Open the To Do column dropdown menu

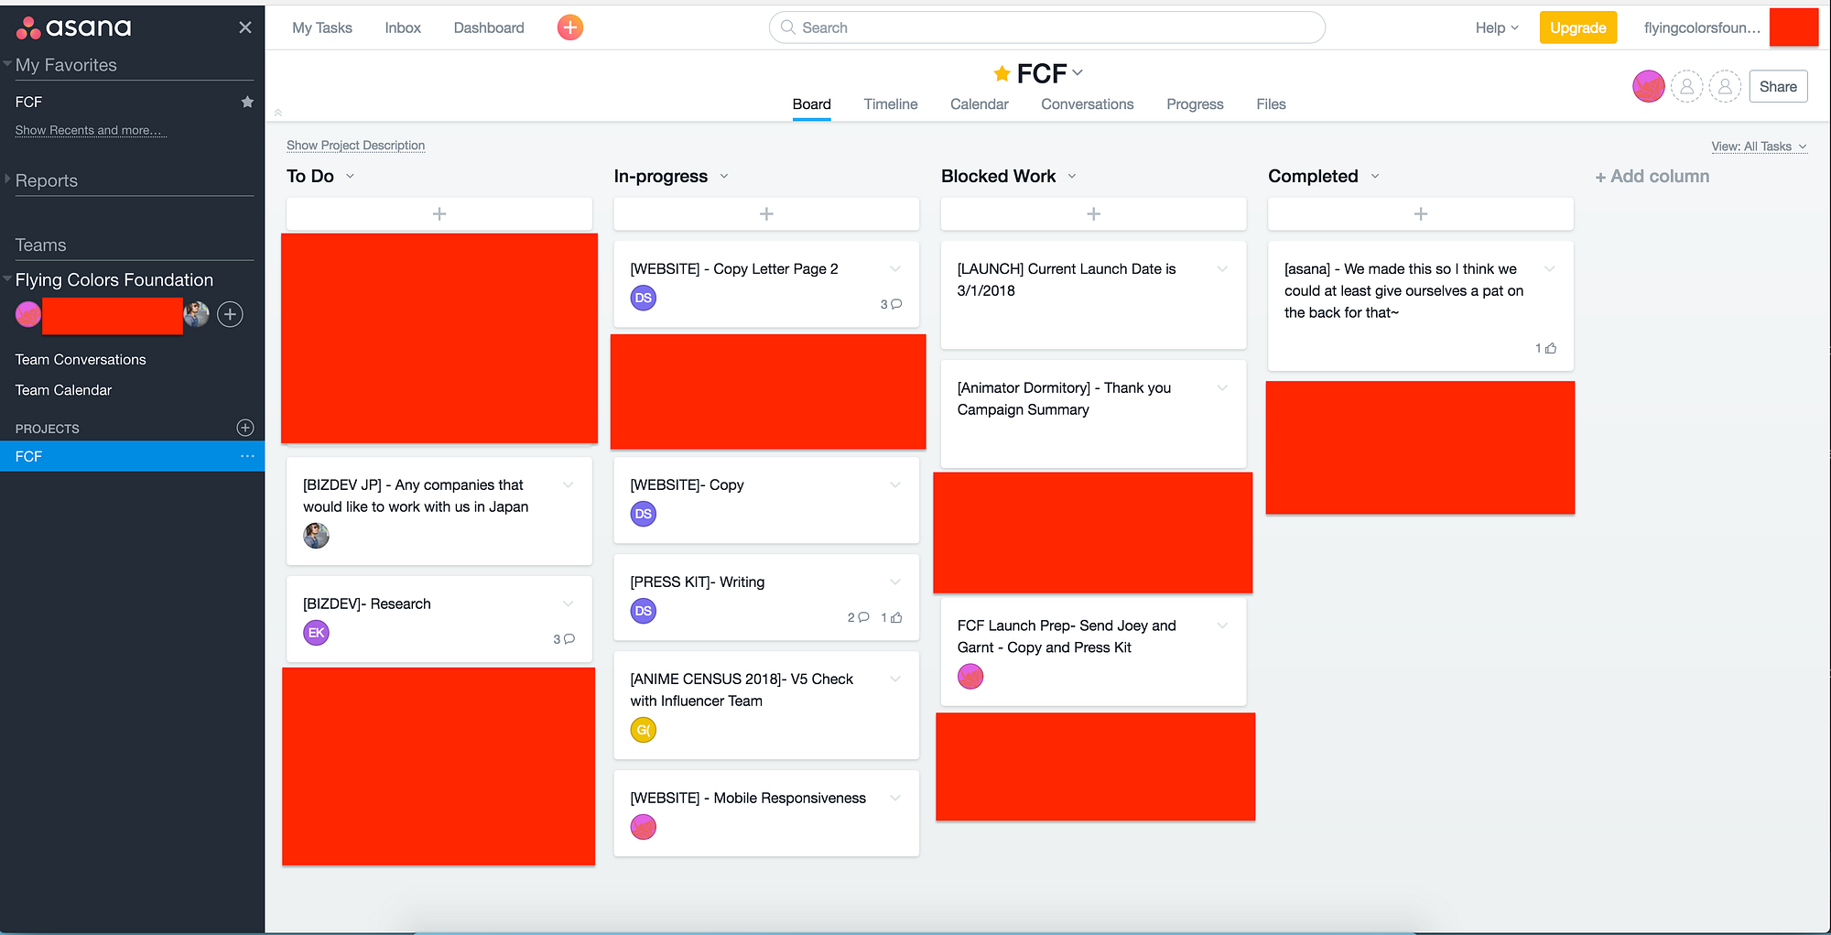click(x=350, y=176)
